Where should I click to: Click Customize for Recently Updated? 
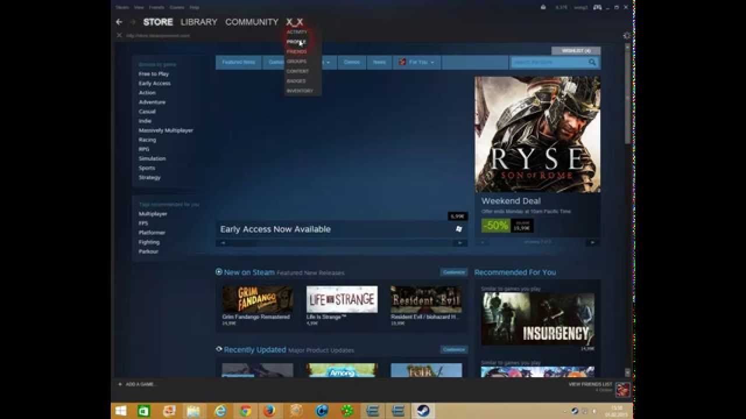[x=453, y=349]
